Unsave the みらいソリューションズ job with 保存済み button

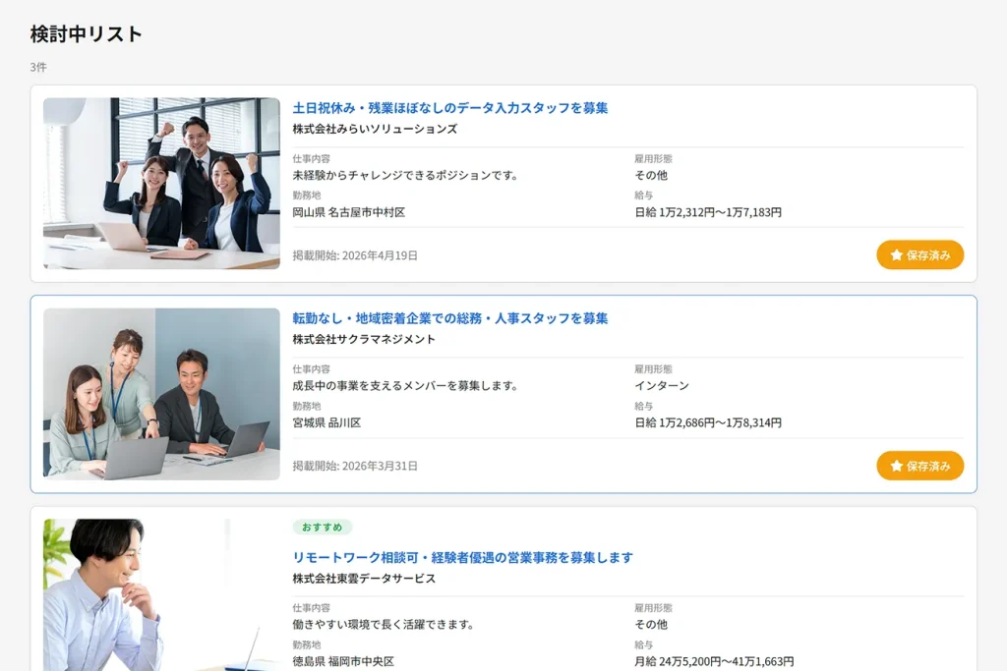pos(919,254)
